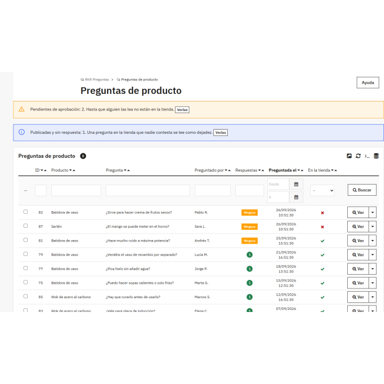Focus the Desde date field
Image resolution: width=384 pixels, height=384 pixels.
(x=278, y=184)
